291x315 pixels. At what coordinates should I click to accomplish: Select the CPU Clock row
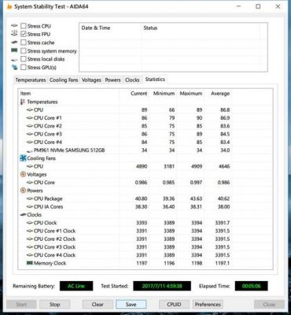(125, 223)
